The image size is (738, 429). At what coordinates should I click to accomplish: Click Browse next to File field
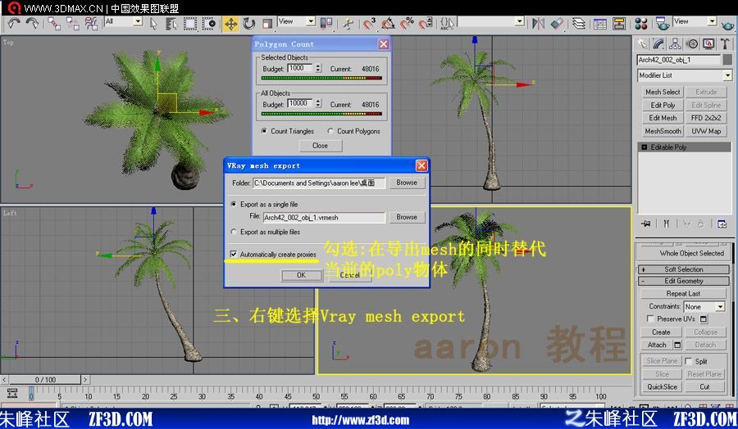click(x=407, y=217)
